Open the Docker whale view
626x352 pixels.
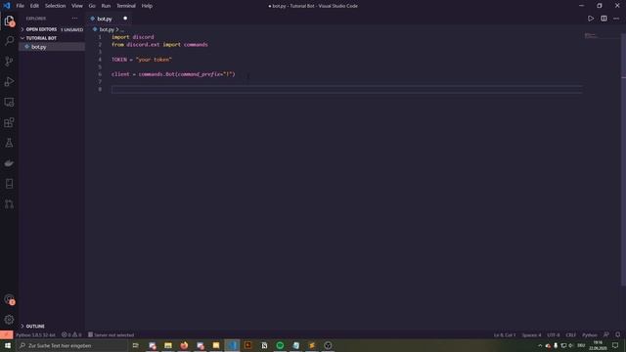(x=9, y=163)
